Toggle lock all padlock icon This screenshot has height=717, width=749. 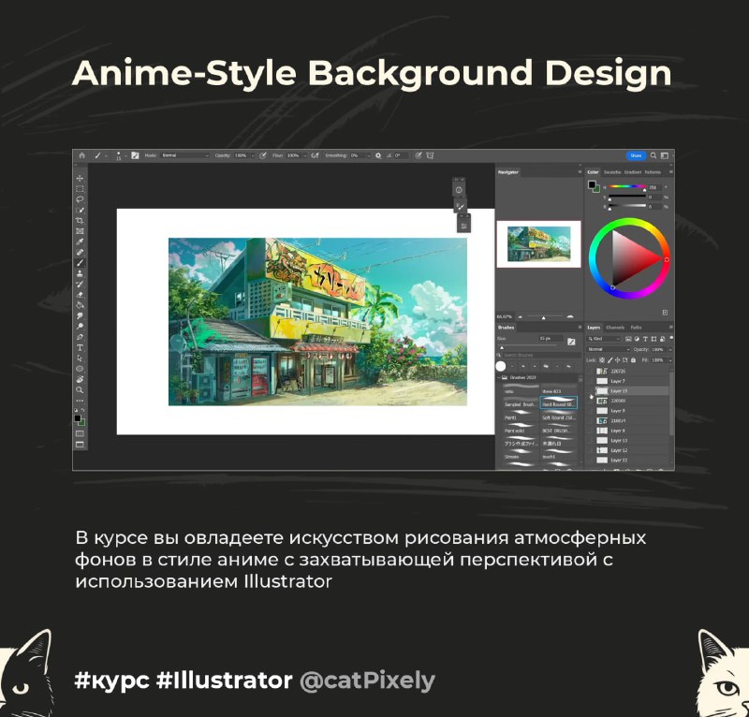pyautogui.click(x=634, y=360)
